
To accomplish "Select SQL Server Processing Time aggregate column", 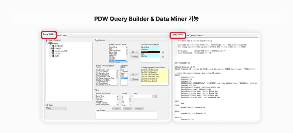I will pos(105,78).
